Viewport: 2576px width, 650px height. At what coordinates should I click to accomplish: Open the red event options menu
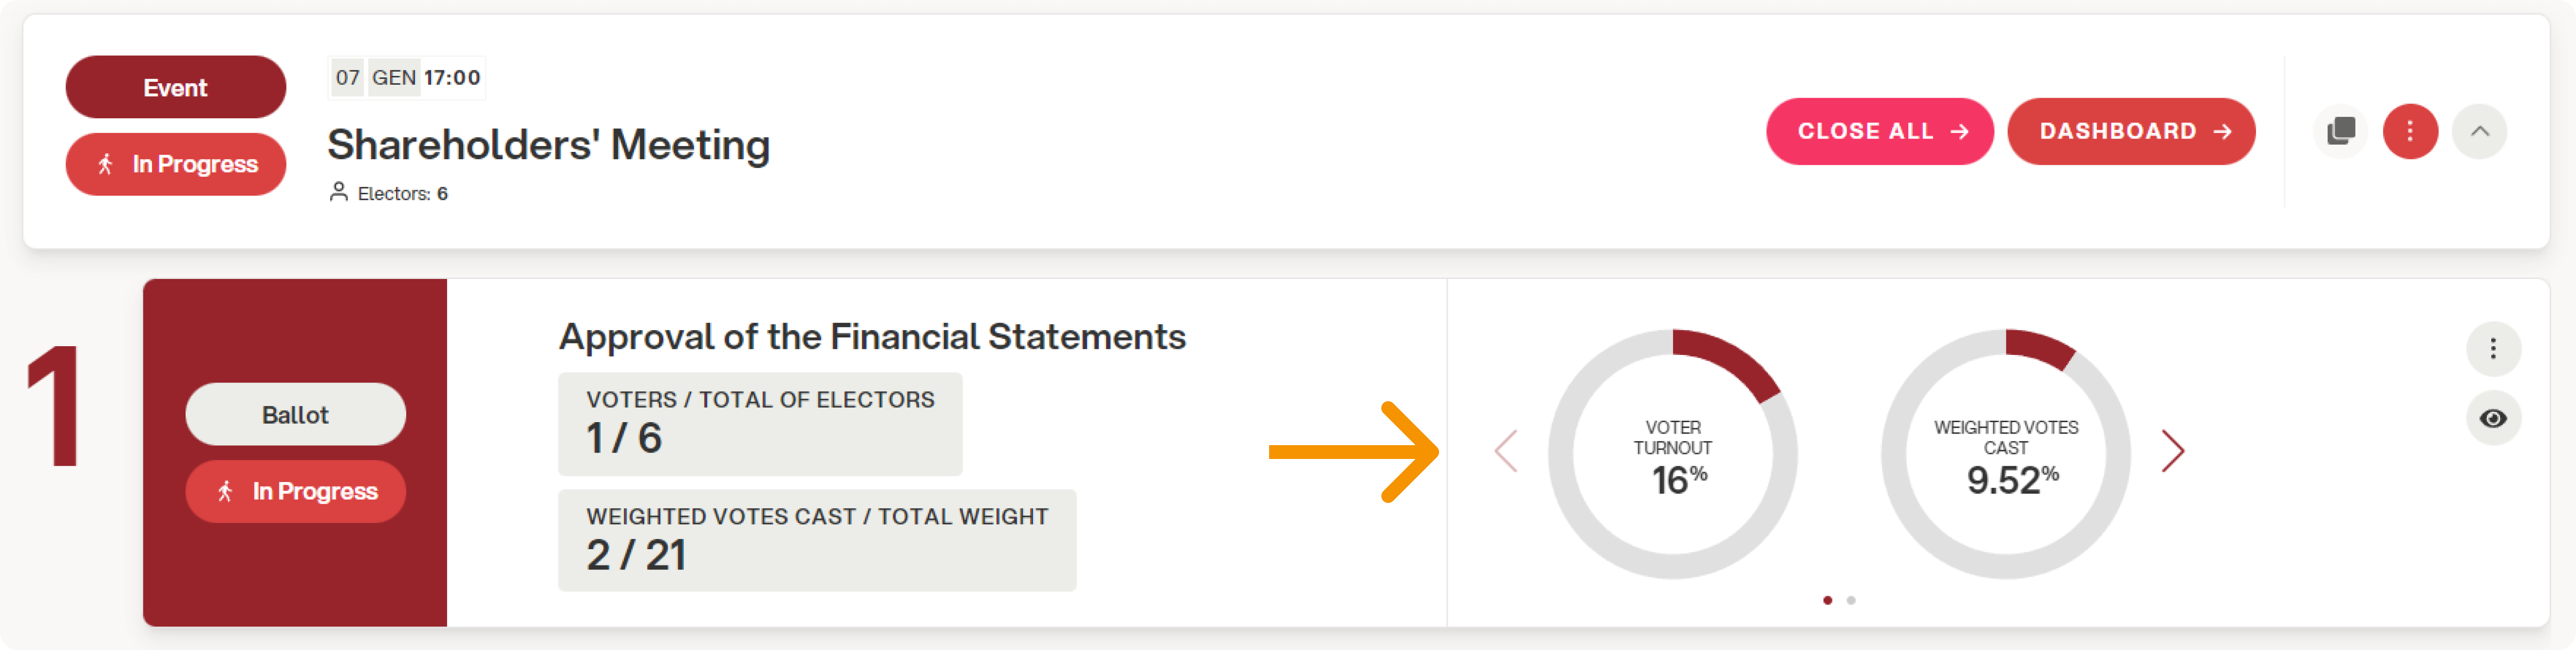tap(2410, 131)
